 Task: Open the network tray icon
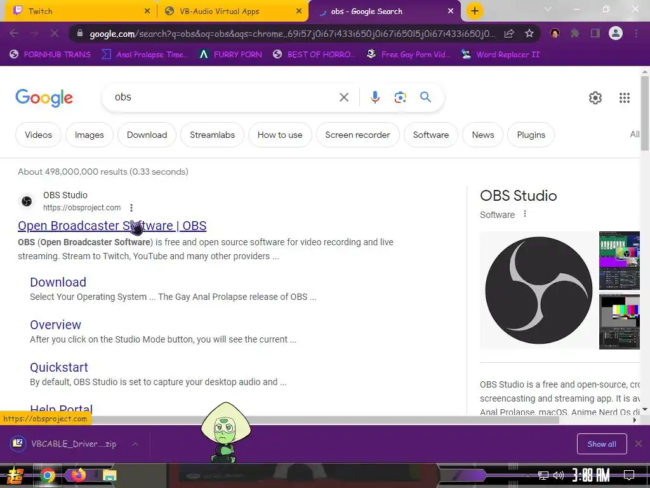[543, 475]
